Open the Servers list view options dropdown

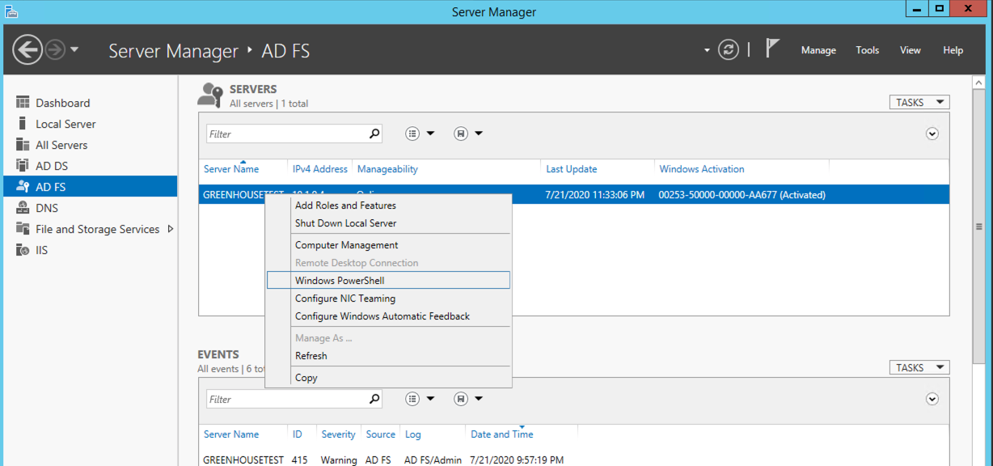pyautogui.click(x=420, y=134)
